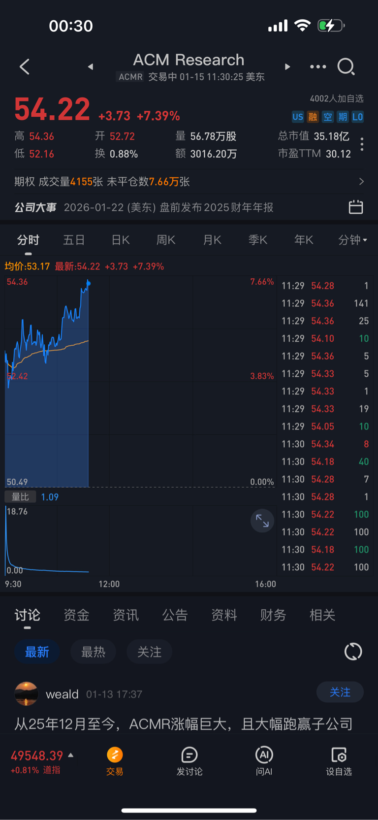The height and width of the screenshot is (820, 378).
Task: Expand chart to fullscreen view
Action: (262, 521)
